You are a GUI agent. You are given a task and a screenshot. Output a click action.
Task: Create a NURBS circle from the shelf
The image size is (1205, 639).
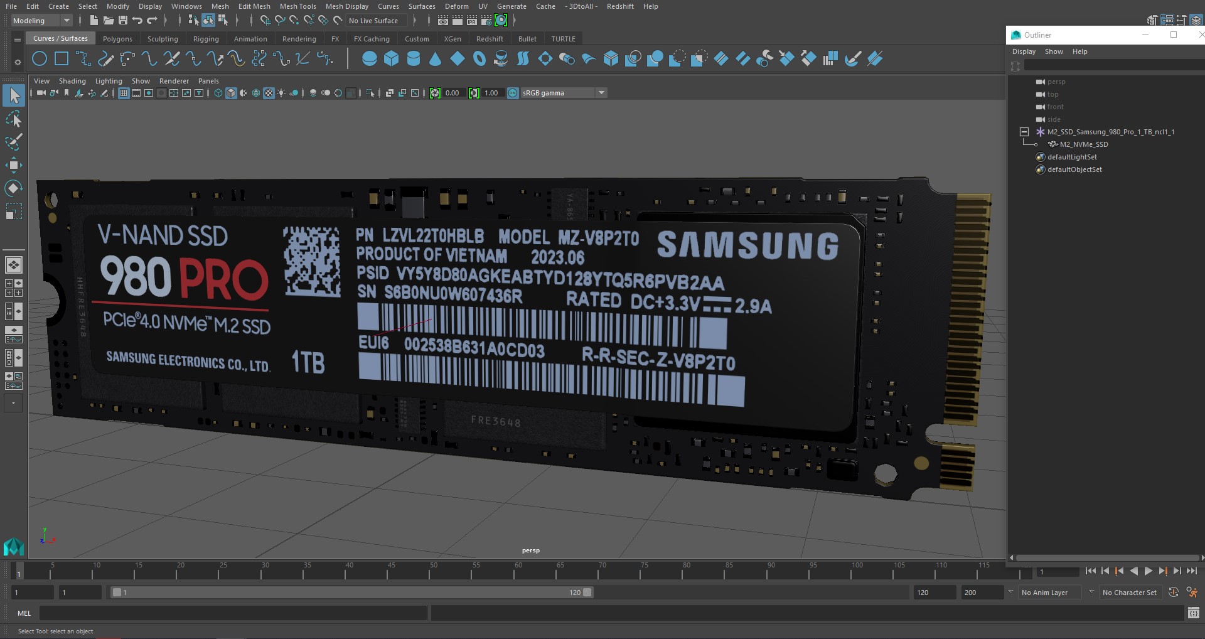(x=40, y=59)
